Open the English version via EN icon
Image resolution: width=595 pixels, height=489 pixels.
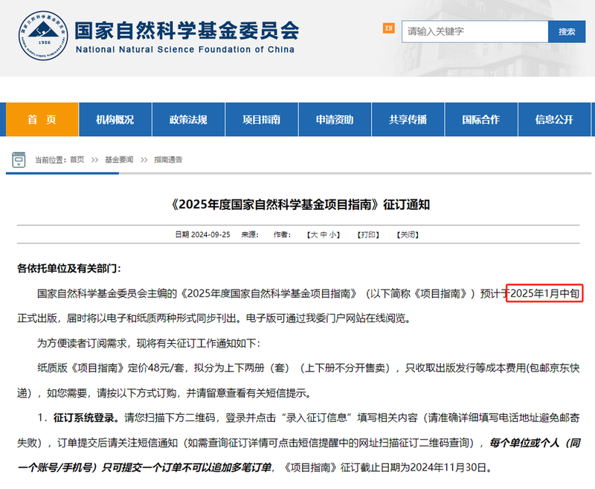pyautogui.click(x=387, y=26)
